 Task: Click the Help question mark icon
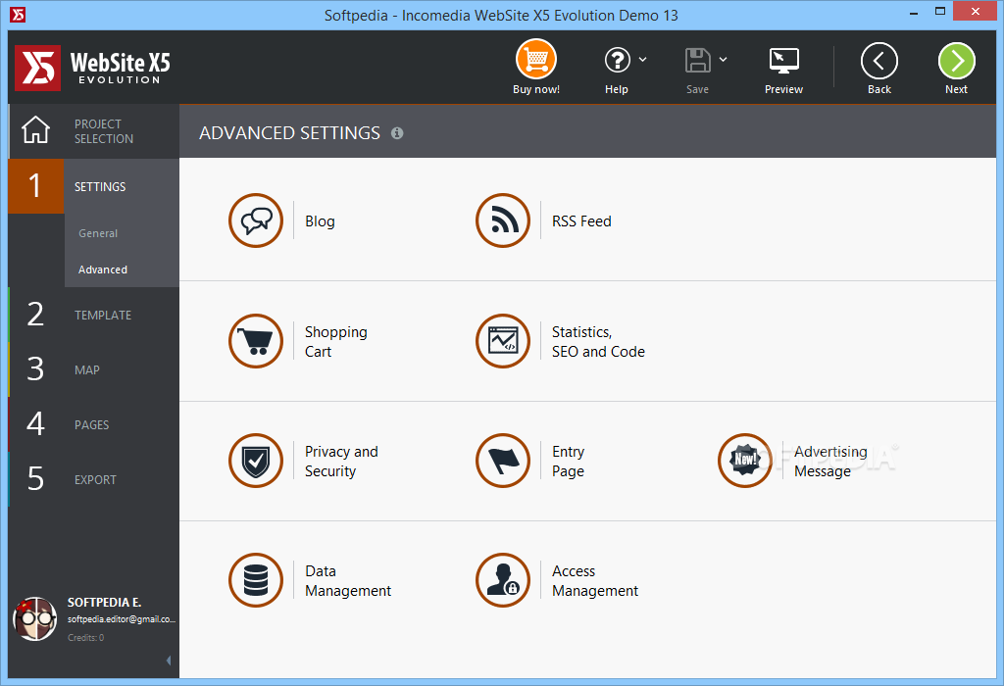click(618, 60)
